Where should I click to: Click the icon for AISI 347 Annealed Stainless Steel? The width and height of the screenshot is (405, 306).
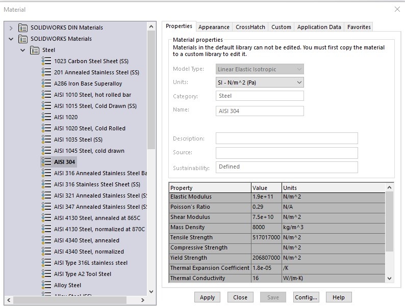pyautogui.click(x=46, y=207)
